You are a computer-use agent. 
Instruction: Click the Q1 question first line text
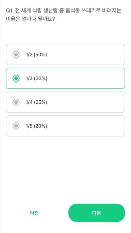[x=64, y=11]
